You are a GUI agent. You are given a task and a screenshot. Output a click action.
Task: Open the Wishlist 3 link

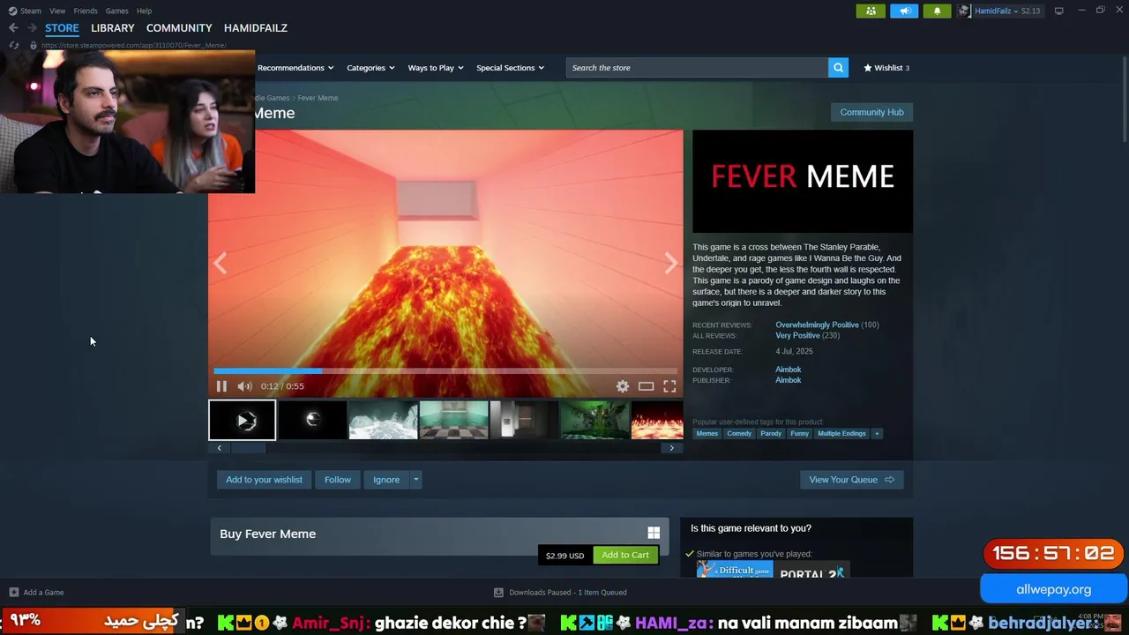point(886,68)
